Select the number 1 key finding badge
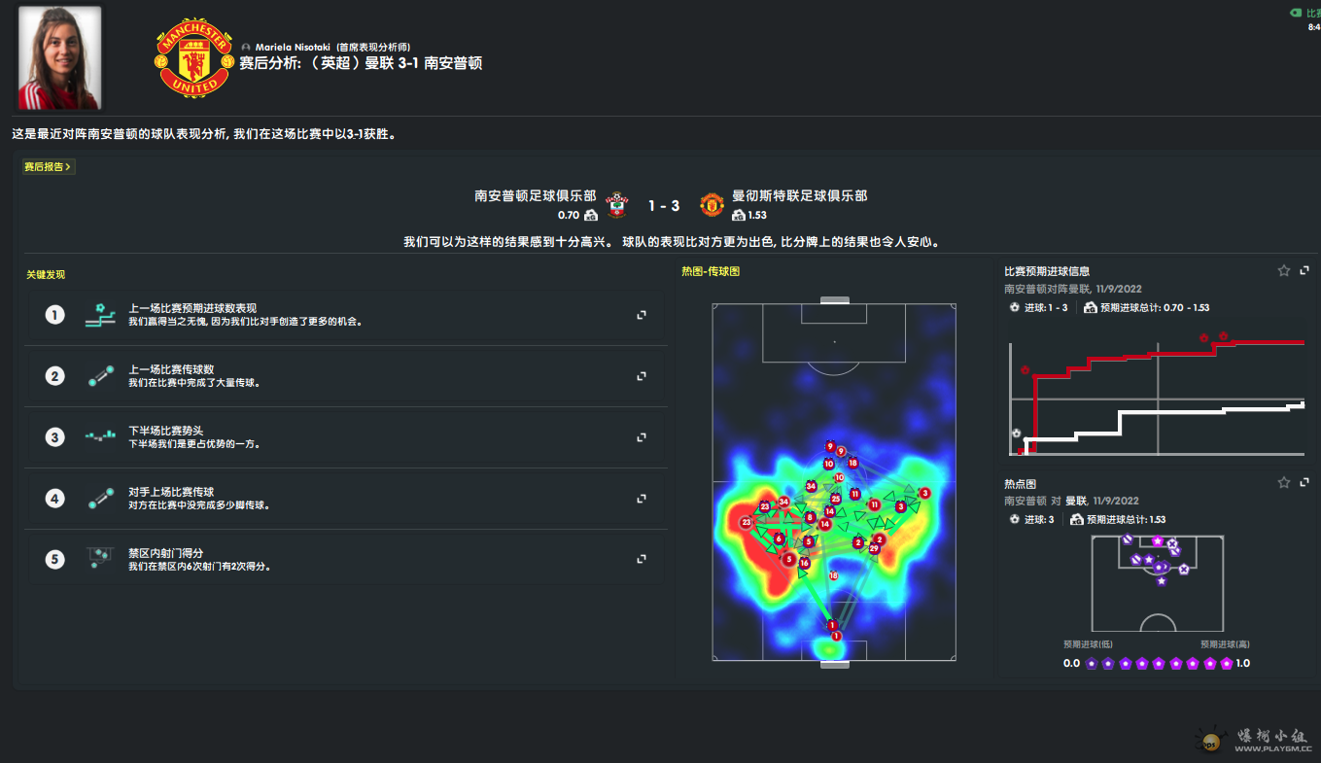The height and width of the screenshot is (763, 1321). pyautogui.click(x=55, y=315)
